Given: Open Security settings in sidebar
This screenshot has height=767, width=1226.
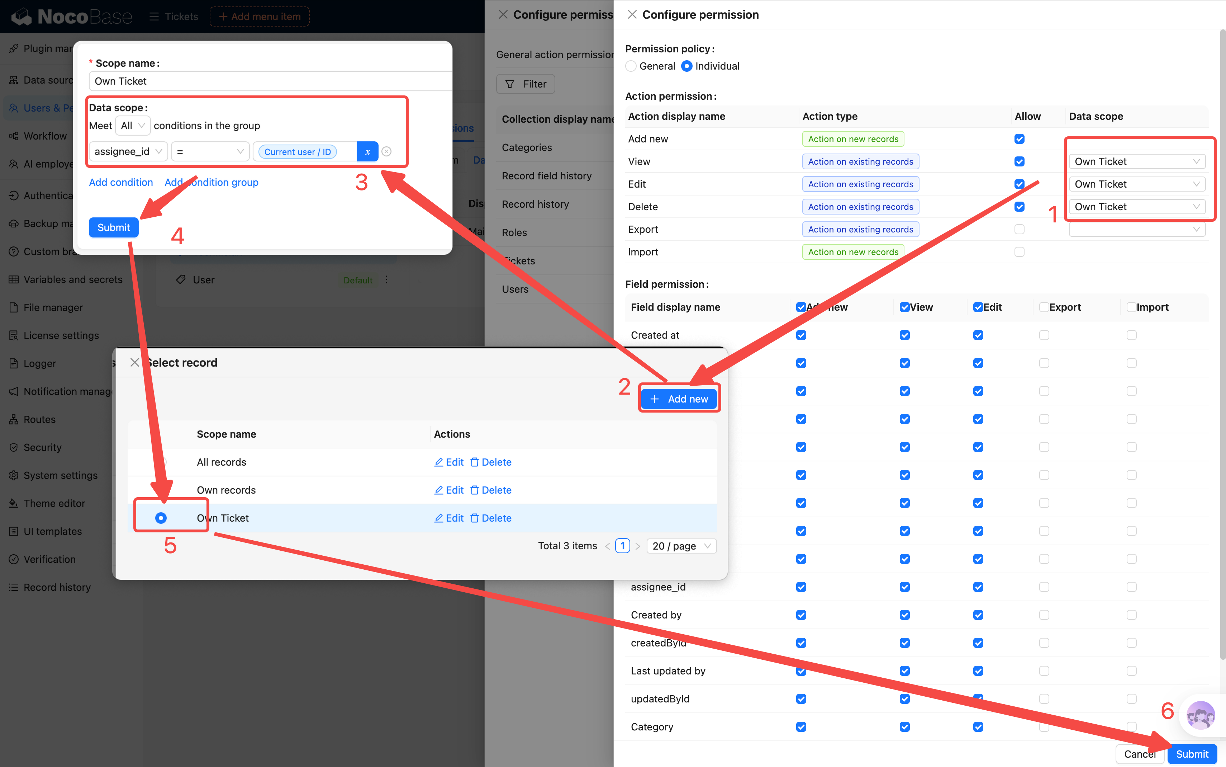Looking at the screenshot, I should [43, 447].
